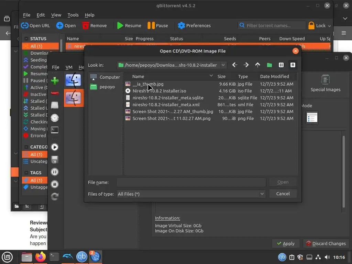The image size is (352, 264).
Task: Open qBittorrent Tools menu
Action: pos(73,15)
